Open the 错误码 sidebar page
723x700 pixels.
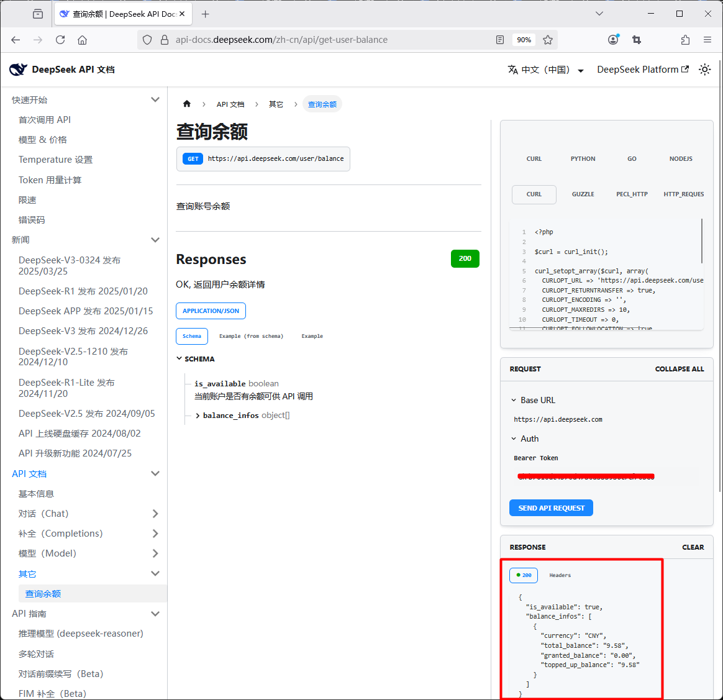[x=32, y=220]
